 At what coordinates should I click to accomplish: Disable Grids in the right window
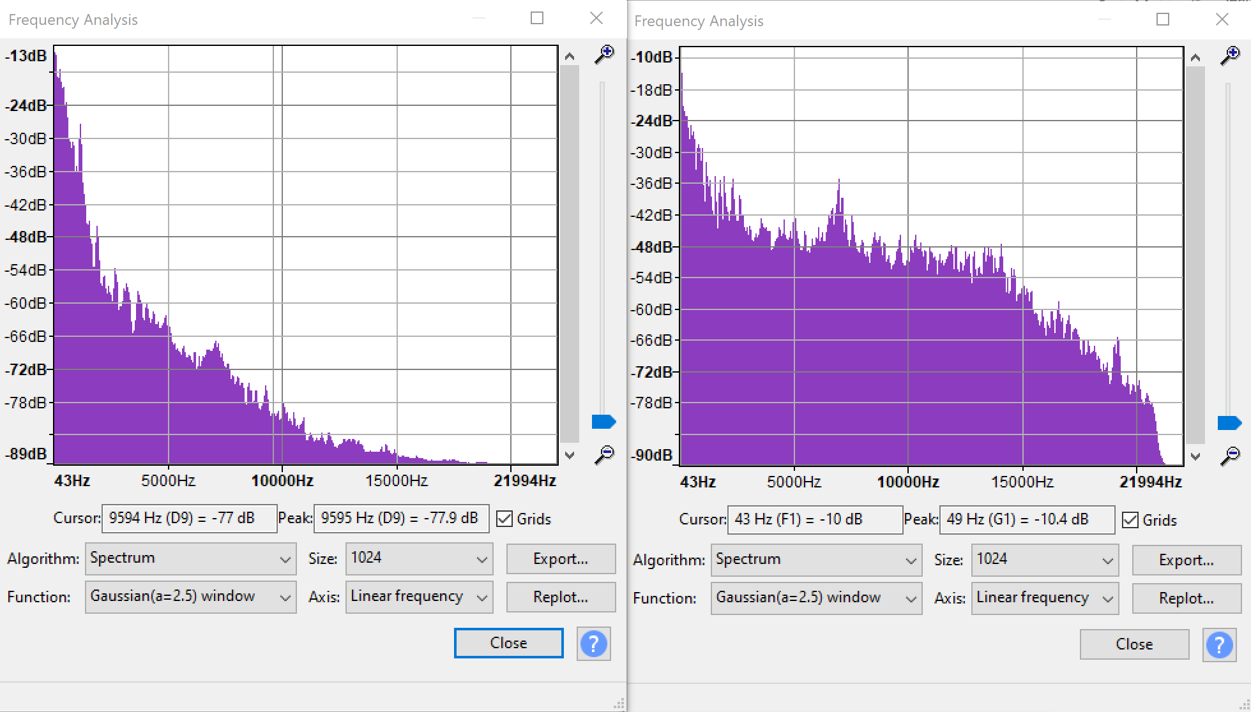tap(1131, 520)
